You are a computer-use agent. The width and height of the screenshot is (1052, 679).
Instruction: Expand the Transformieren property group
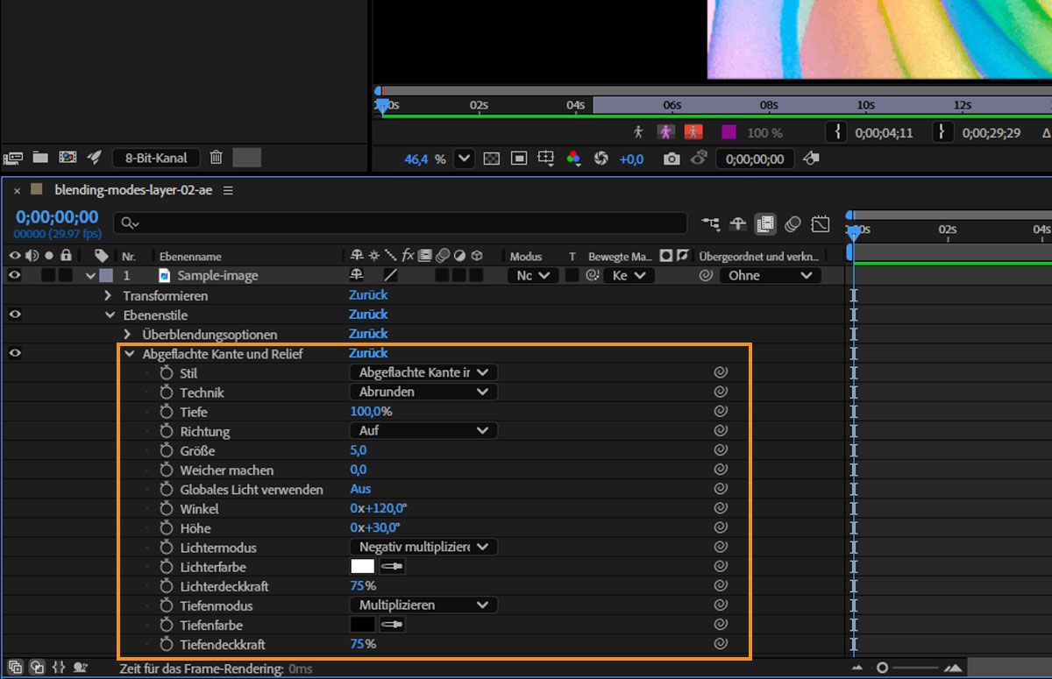point(109,296)
